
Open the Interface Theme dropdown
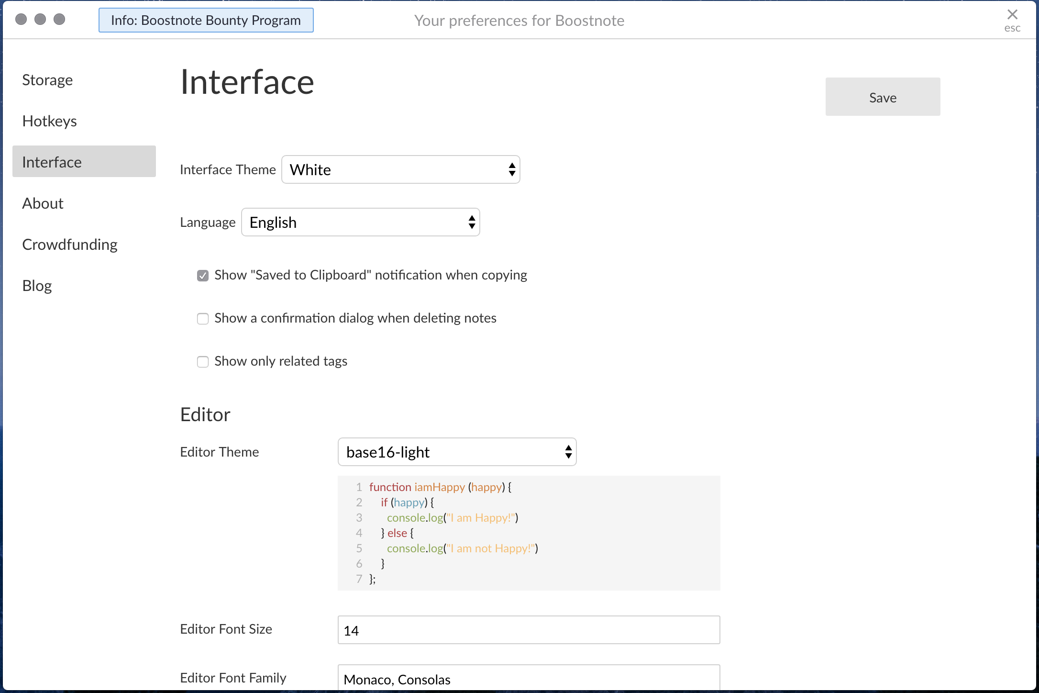pos(400,169)
